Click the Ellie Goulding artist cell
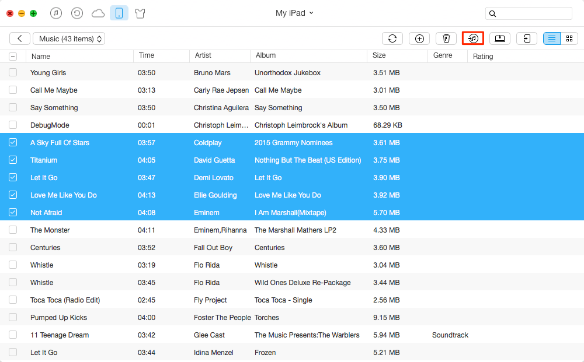This screenshot has height=362, width=584. 215,195
